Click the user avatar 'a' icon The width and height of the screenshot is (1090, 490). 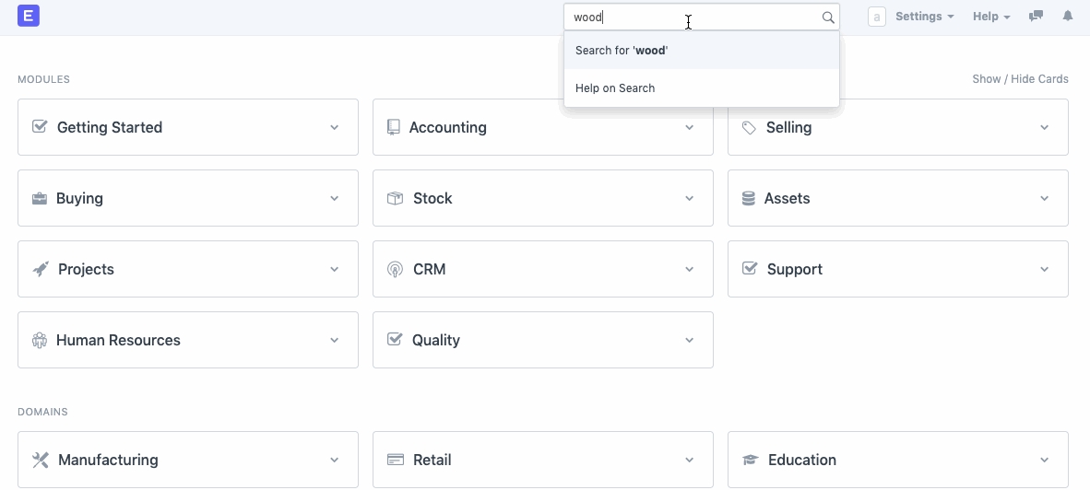click(877, 17)
